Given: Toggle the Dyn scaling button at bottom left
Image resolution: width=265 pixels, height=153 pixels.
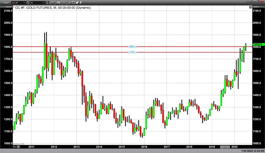Looking at the screenshot, I should (15, 147).
